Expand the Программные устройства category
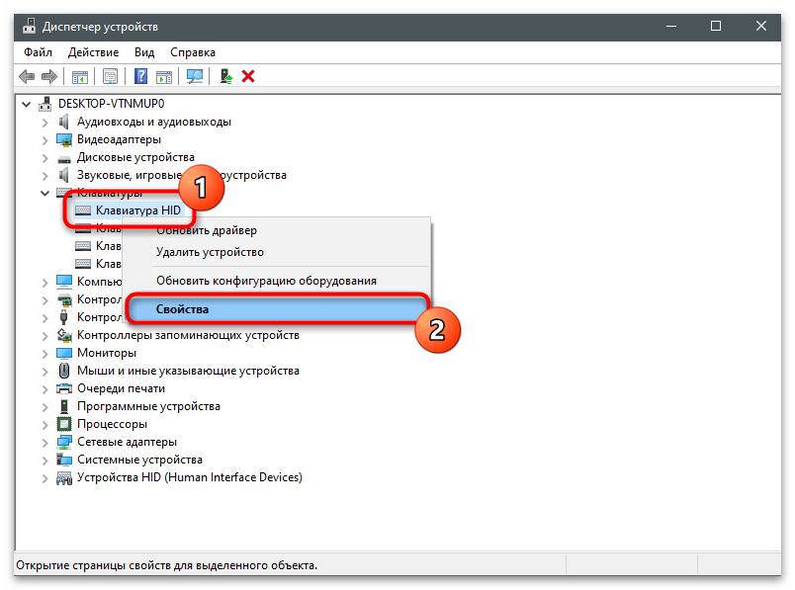The image size is (795, 590). click(x=45, y=406)
